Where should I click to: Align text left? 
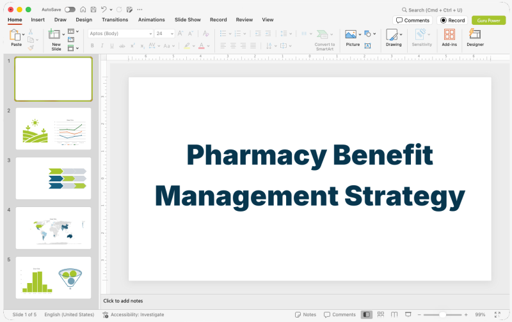pyautogui.click(x=223, y=45)
